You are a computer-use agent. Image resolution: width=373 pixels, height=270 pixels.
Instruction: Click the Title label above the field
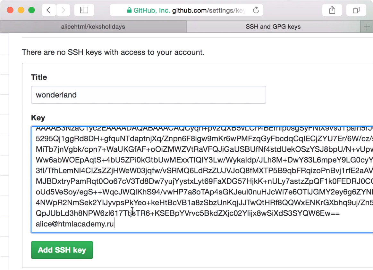pyautogui.click(x=39, y=77)
